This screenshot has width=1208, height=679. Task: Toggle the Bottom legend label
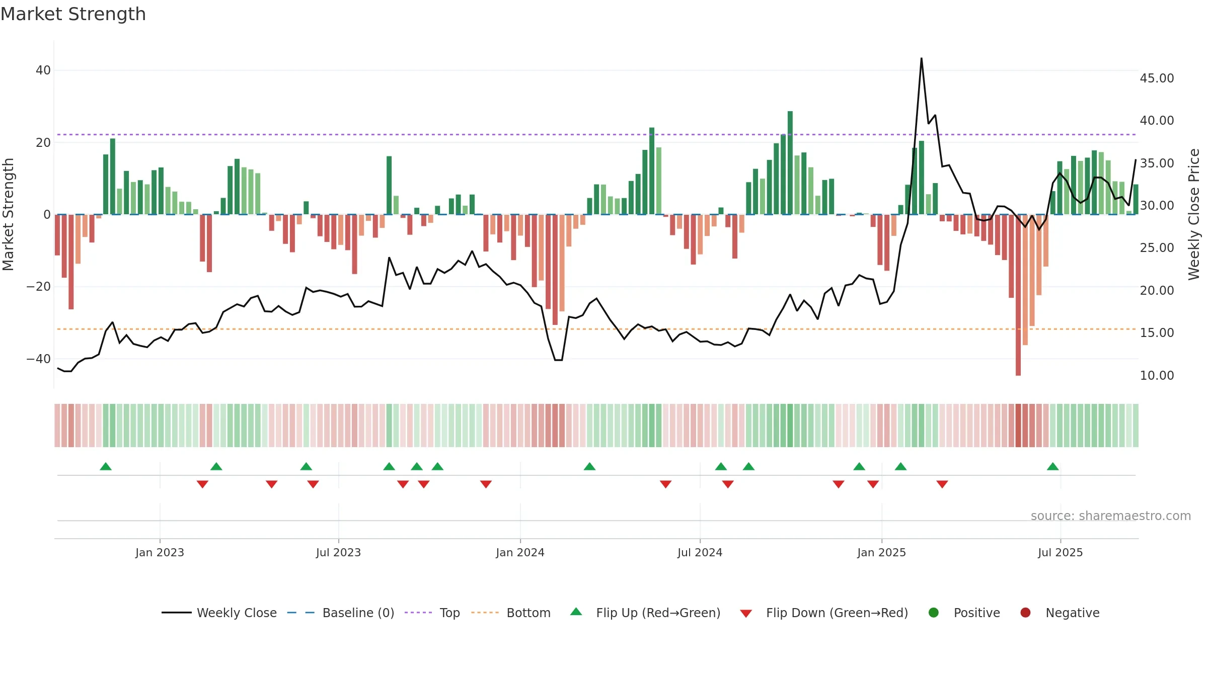pyautogui.click(x=528, y=613)
